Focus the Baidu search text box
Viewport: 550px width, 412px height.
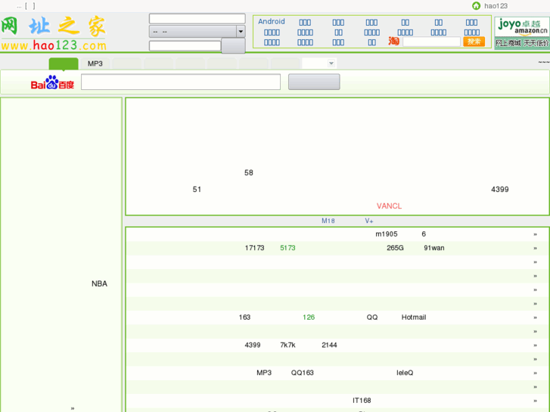pos(181,82)
